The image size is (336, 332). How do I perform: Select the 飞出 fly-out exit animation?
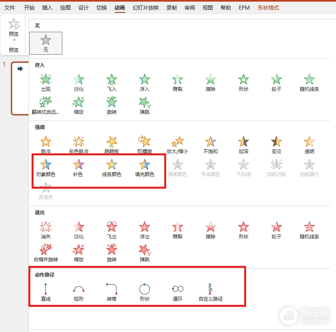click(112, 230)
